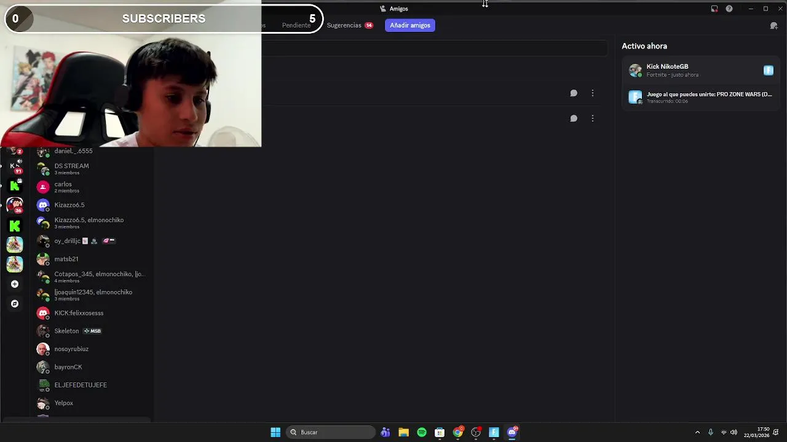Open the server icon with the 91 badge

[15, 166]
